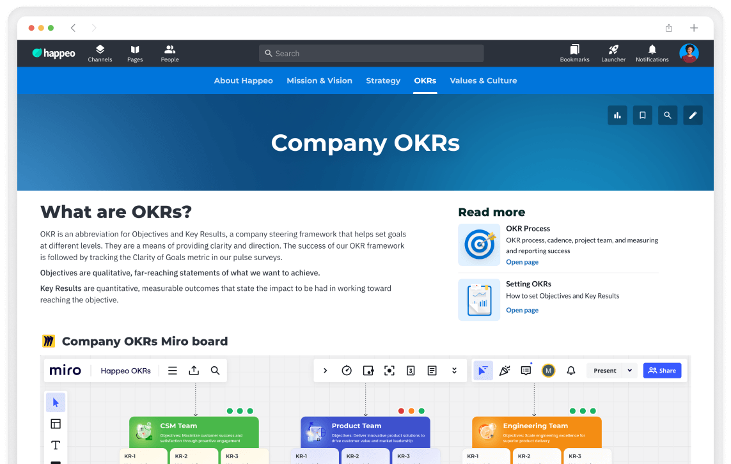Image resolution: width=731 pixels, height=464 pixels.
Task: Click the Happeo search field
Action: [x=371, y=54]
